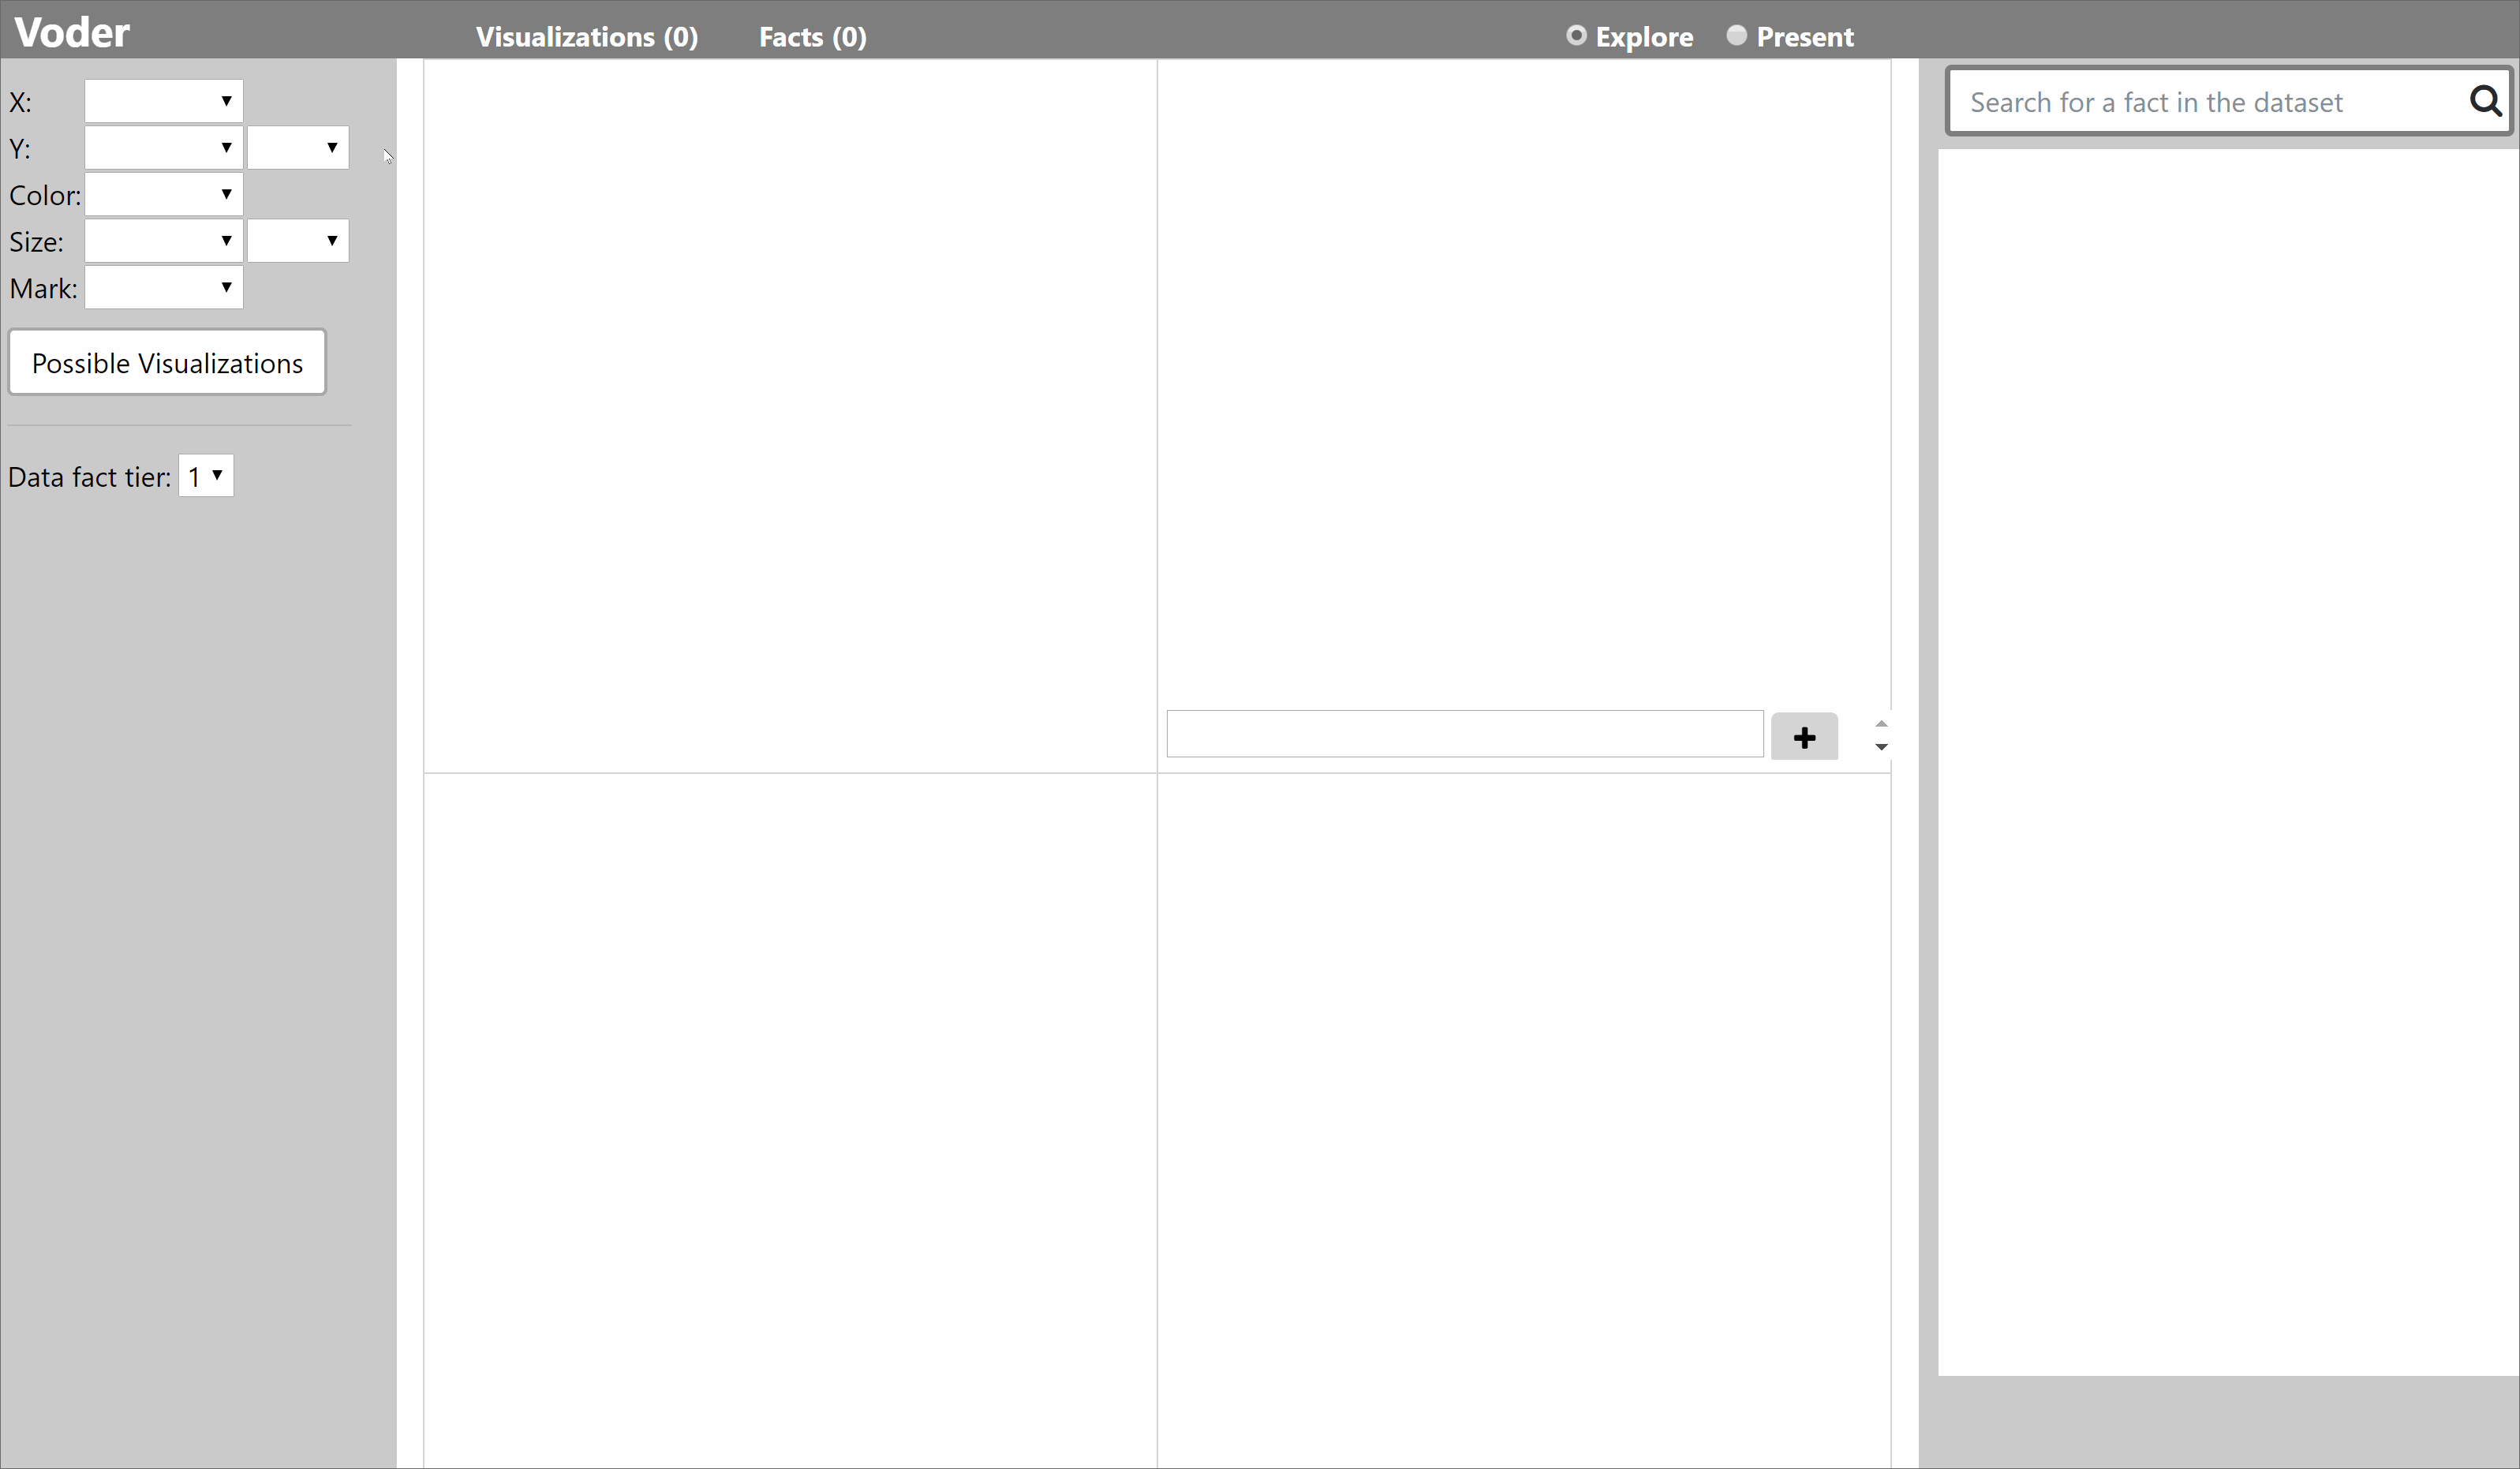Open the Visualizations (0) tab

click(587, 37)
